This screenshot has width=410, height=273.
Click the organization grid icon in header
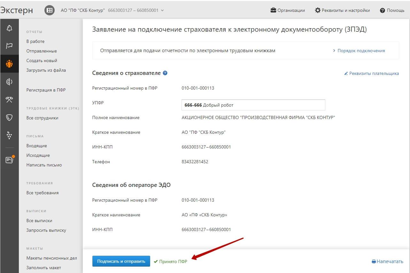click(x=49, y=10)
